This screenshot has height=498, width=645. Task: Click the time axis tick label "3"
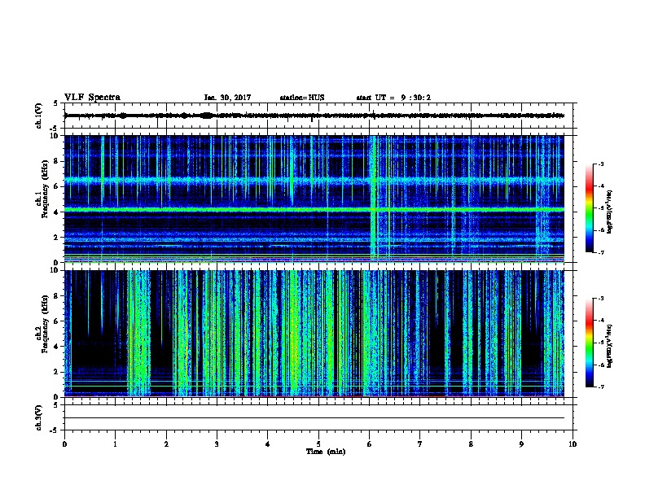pos(217,444)
